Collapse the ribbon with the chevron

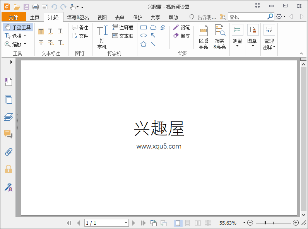tap(301, 53)
